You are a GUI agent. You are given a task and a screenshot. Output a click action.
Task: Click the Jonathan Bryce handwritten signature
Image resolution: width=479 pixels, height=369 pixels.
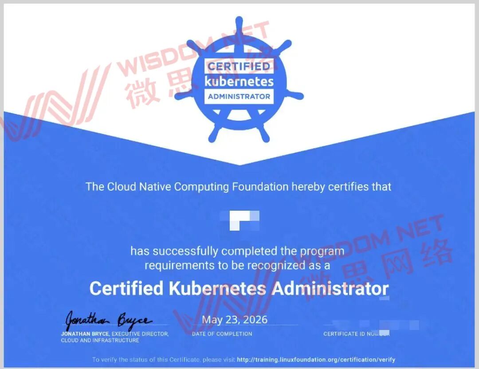(x=108, y=320)
